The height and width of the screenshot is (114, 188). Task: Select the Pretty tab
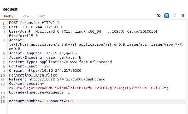[9, 16]
